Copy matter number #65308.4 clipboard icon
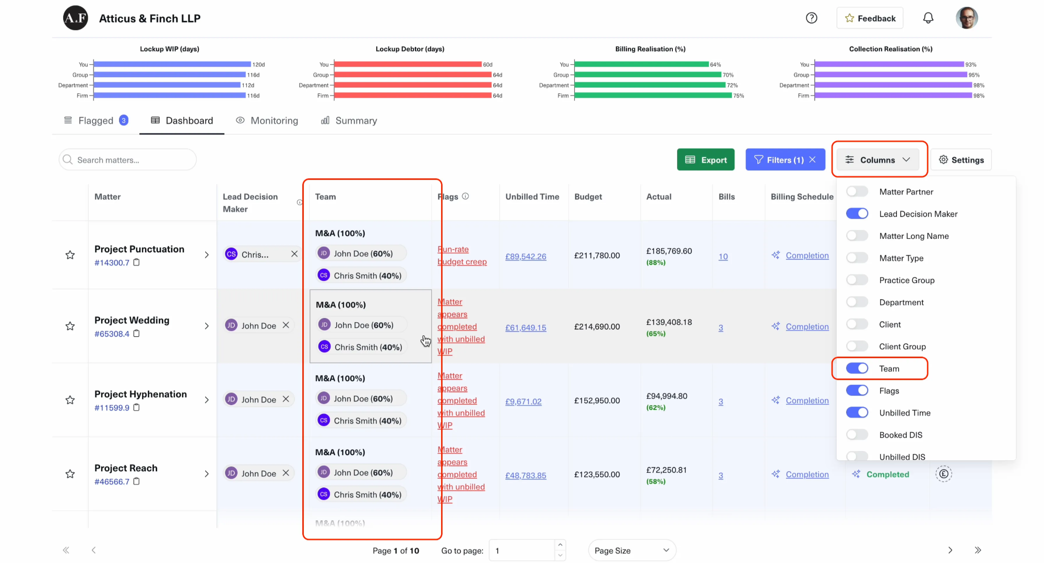This screenshot has height=563, width=1044. click(137, 334)
